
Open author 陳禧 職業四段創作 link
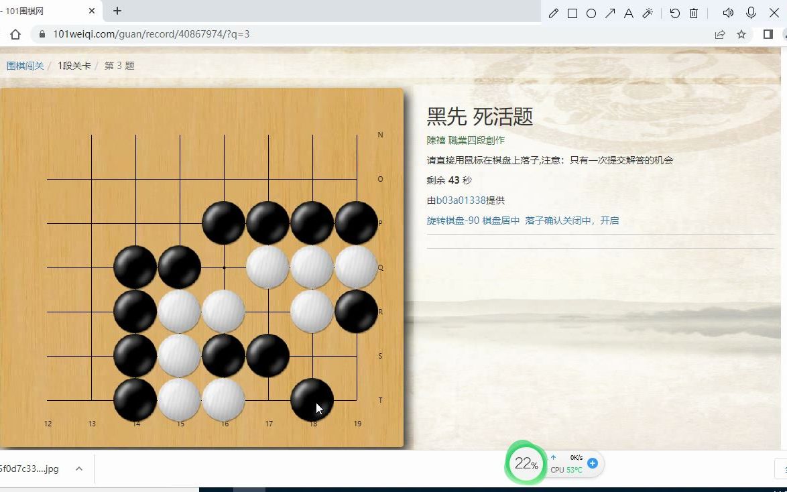[465, 140]
